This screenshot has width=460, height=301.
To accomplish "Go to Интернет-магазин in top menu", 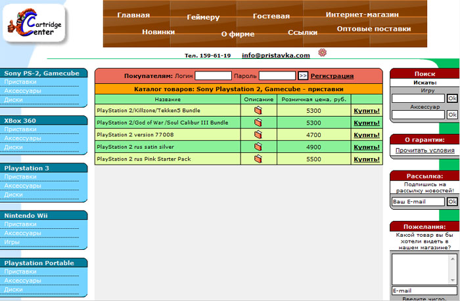I will click(361, 14).
